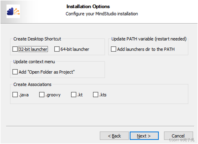Click the MindStudio installer logo icon
198x144 pixels.
(x=13, y=11)
